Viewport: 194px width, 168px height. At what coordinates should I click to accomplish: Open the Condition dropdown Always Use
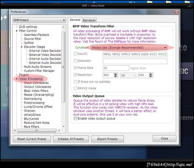[129, 47]
